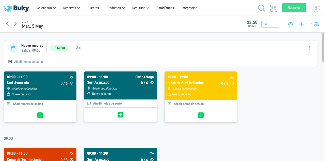Assign staff on Curso de Surf Iniciacion card
The image size is (325, 161).
click(72, 153)
